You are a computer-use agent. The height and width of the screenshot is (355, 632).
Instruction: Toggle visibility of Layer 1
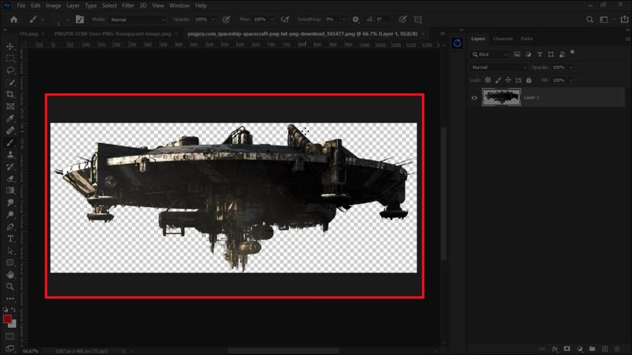click(x=475, y=97)
